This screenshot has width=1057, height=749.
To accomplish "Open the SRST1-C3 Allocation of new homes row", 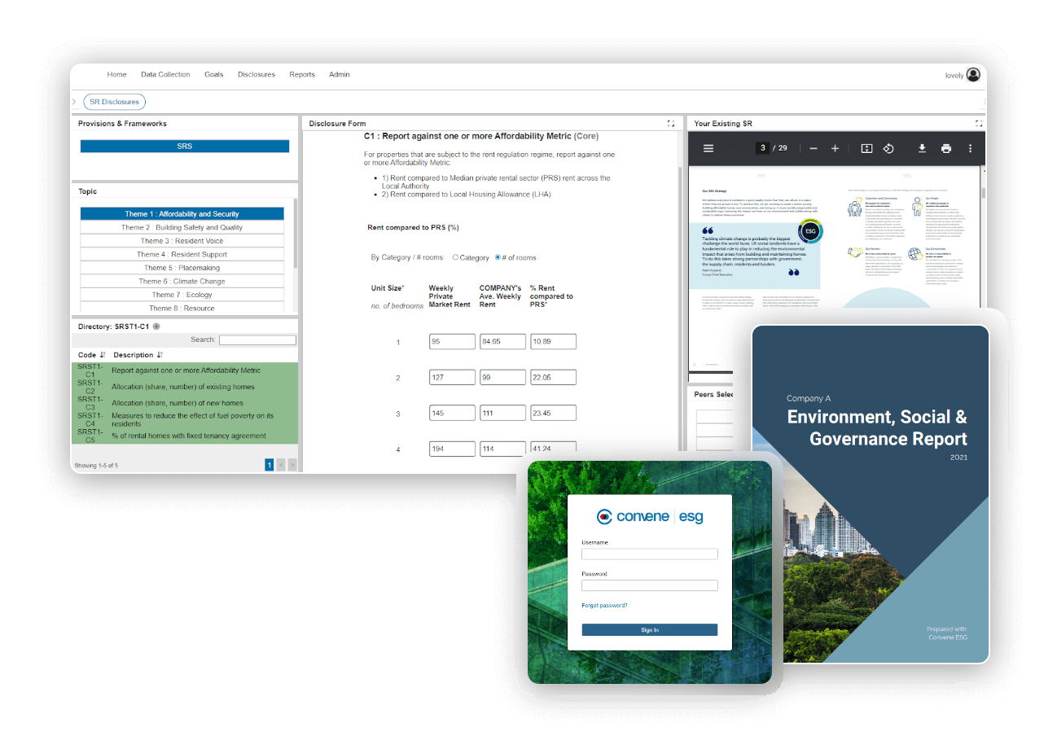I will (x=185, y=403).
